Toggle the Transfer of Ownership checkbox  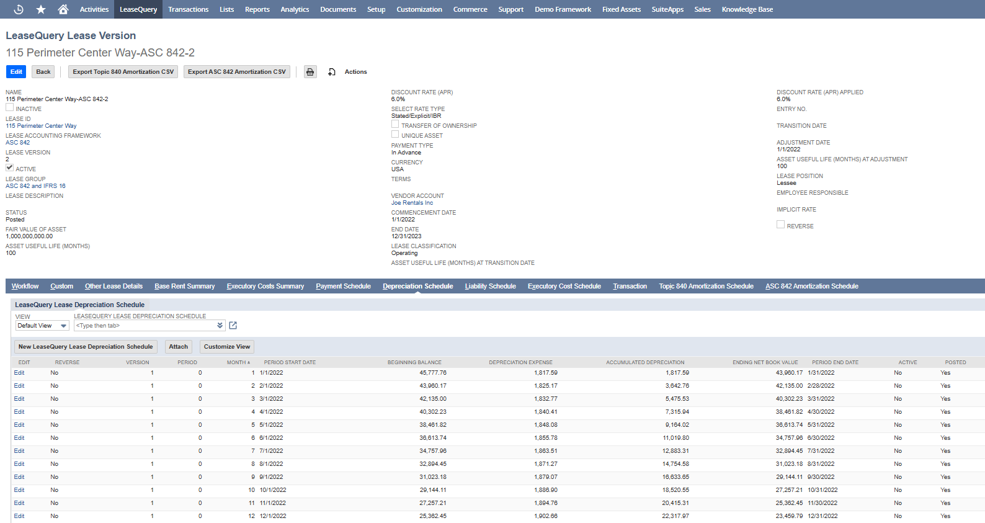pos(395,125)
